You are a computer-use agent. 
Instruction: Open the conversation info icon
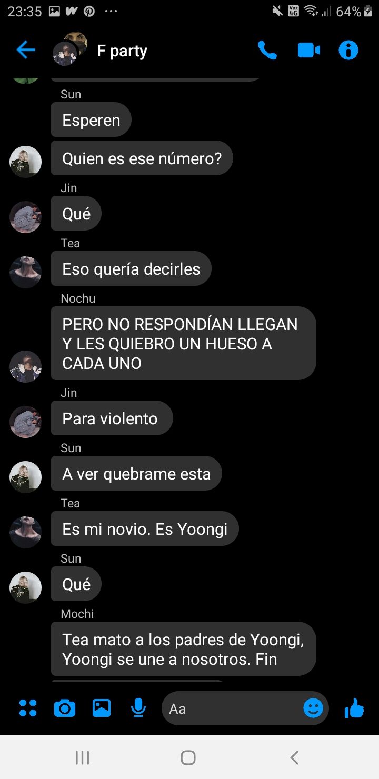click(348, 51)
